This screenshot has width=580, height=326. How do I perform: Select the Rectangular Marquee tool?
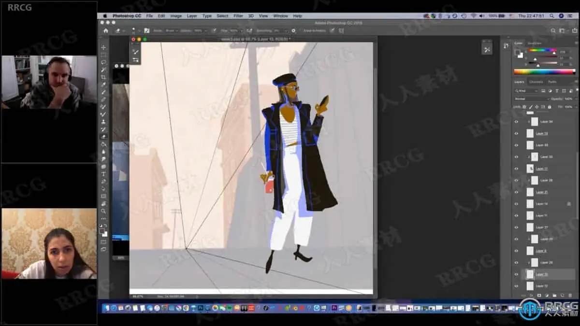click(103, 55)
